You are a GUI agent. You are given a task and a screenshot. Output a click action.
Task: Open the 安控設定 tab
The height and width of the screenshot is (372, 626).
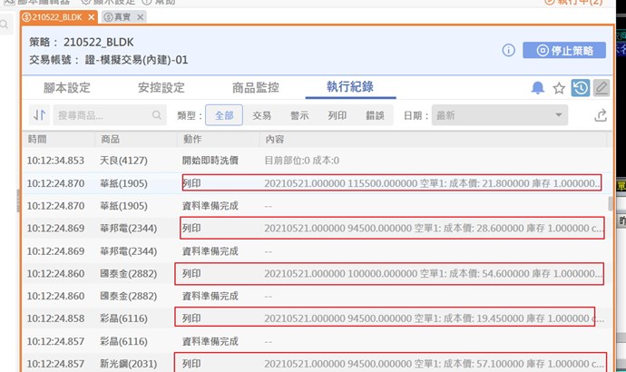coord(161,88)
